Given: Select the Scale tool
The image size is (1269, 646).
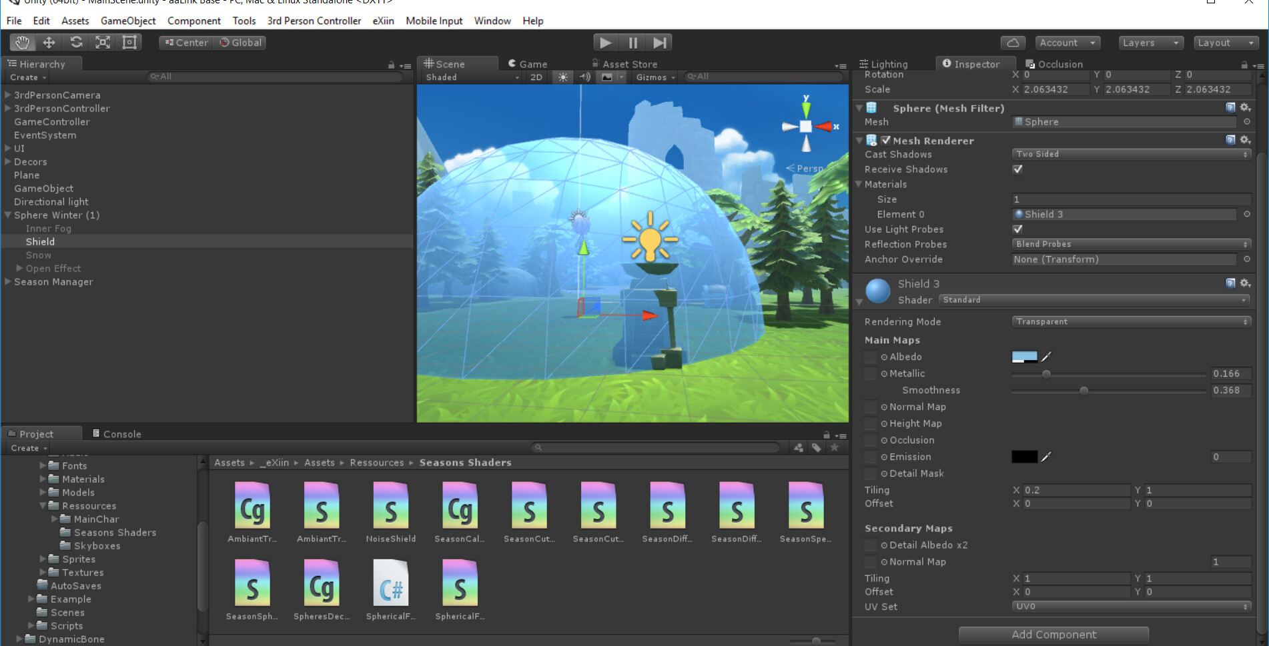Looking at the screenshot, I should coord(103,42).
